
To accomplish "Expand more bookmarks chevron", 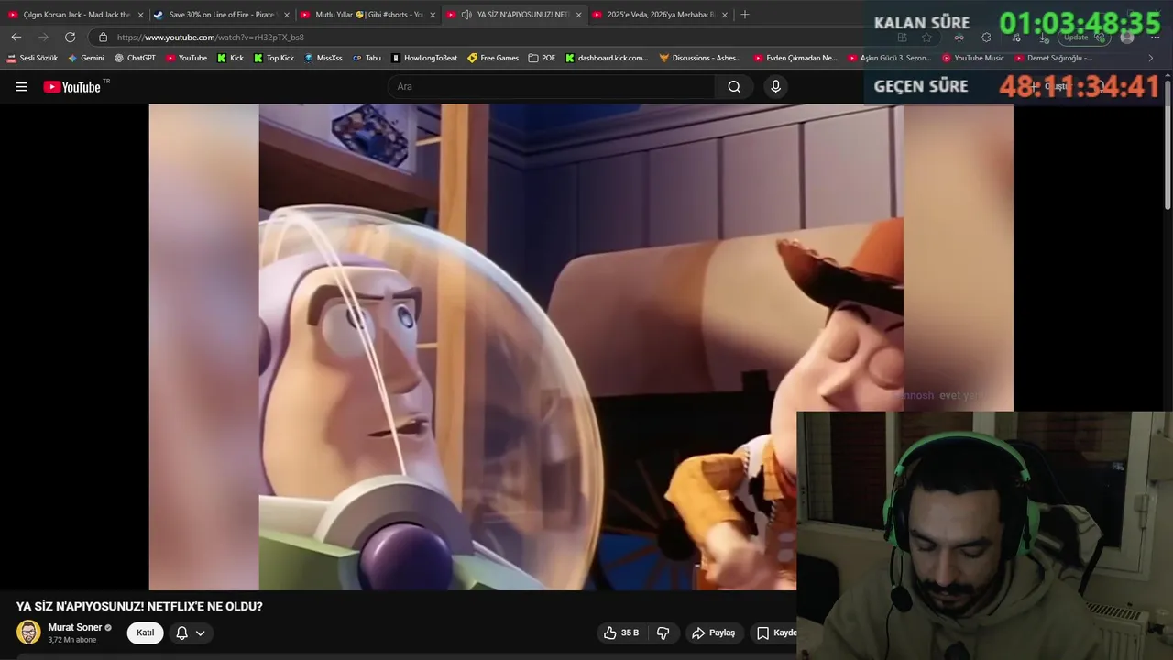I will [1151, 58].
